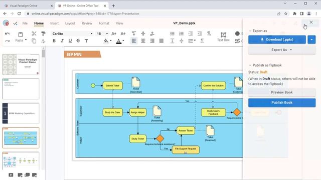Toggle Bold formatting
The image size is (321, 180).
[54, 41]
